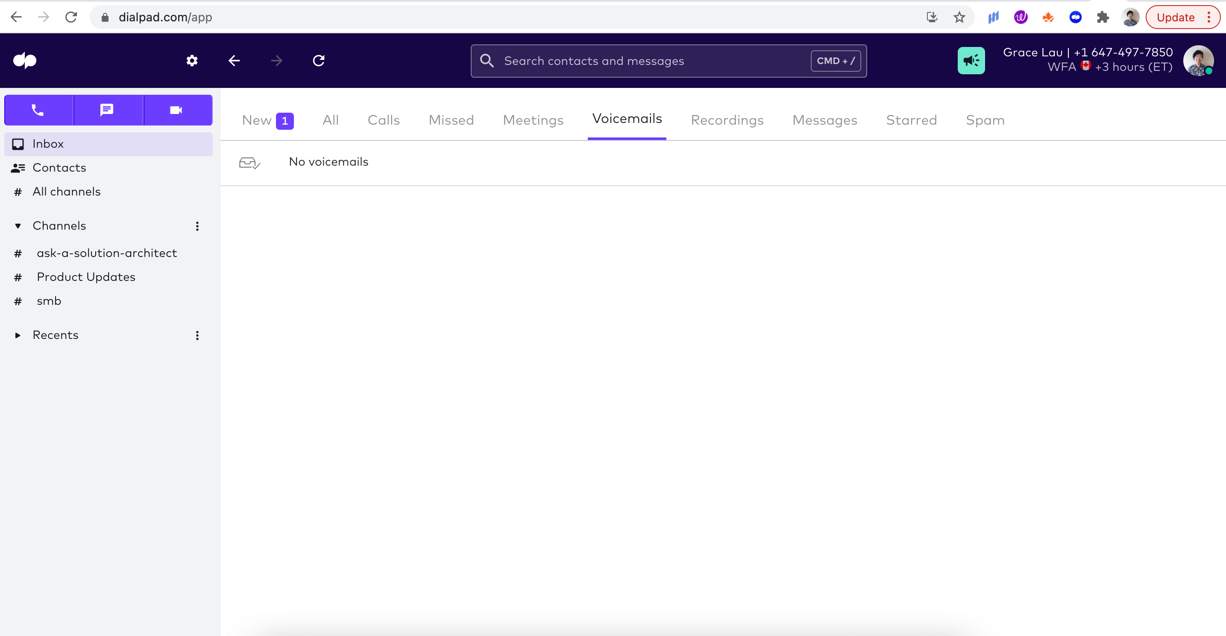Click the purple W extension icon

coord(1021,17)
